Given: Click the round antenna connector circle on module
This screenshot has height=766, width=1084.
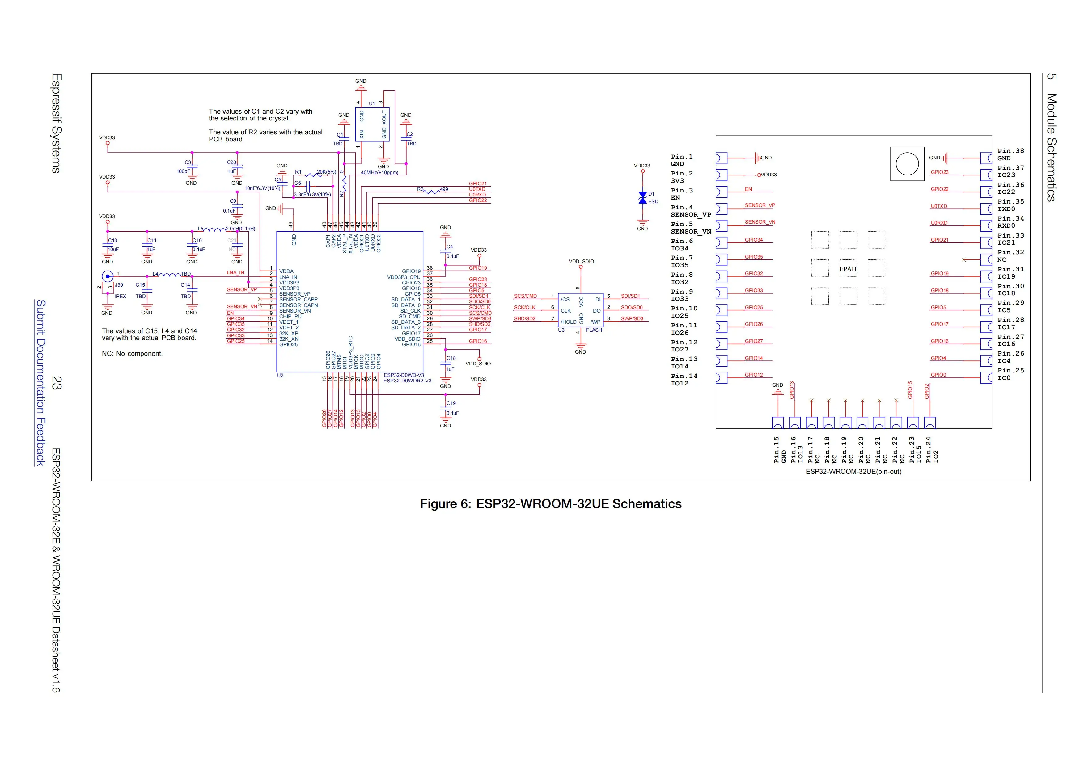Looking at the screenshot, I should click(x=907, y=164).
